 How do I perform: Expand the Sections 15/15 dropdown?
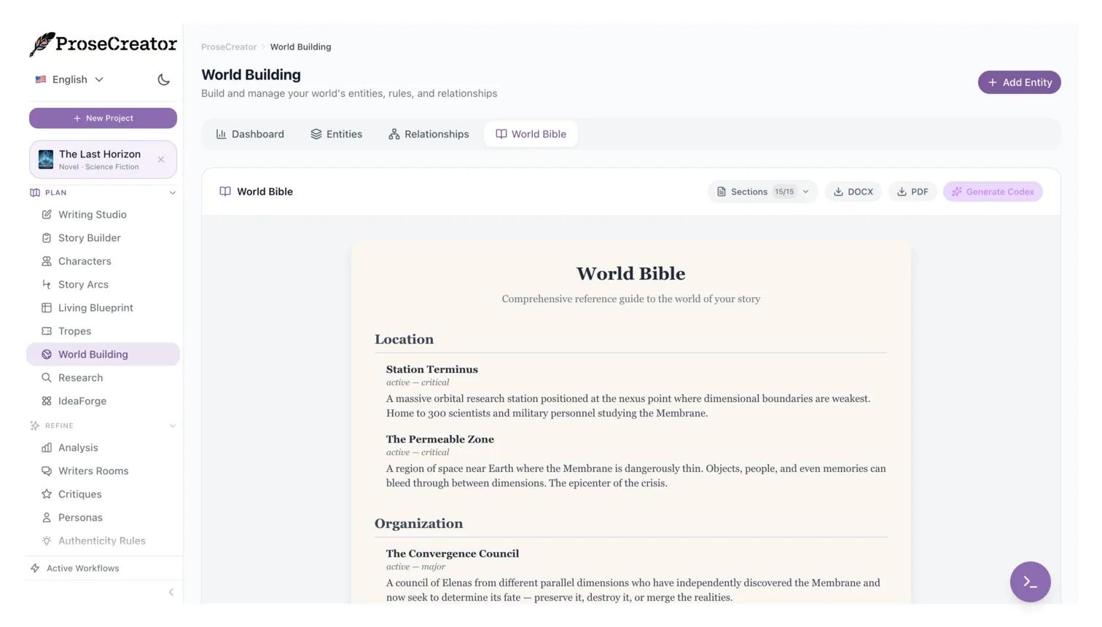(762, 192)
